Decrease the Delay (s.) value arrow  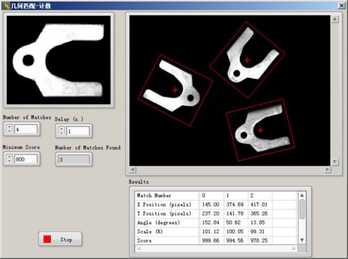tap(61, 133)
